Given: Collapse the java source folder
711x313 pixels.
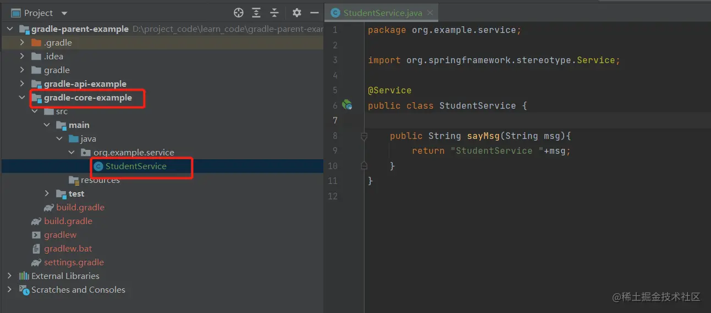Looking at the screenshot, I should pyautogui.click(x=60, y=138).
